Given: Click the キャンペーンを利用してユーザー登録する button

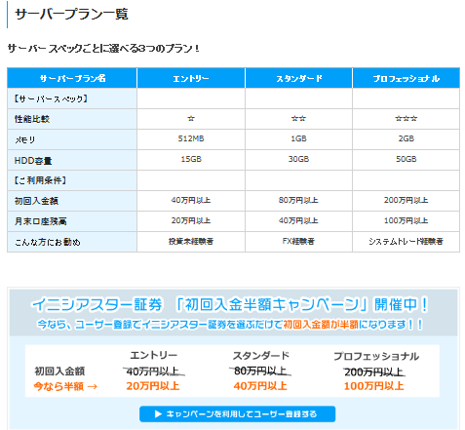Looking at the screenshot, I should click(x=237, y=413).
